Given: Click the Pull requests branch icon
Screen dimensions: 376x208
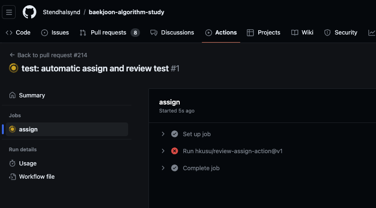Looking at the screenshot, I should coord(83,33).
